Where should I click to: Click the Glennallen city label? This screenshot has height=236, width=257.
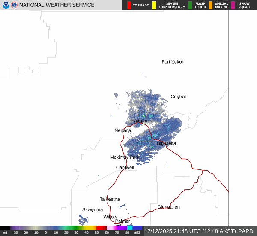pos(168,207)
